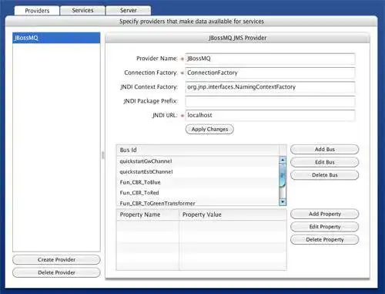This screenshot has height=294, width=385.
Task: Click the empty JNDI Package Prefix field
Action: coord(270,101)
